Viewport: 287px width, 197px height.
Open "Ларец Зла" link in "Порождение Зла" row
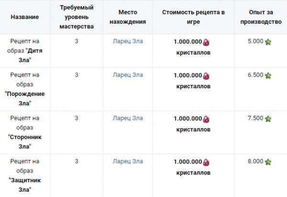click(128, 75)
